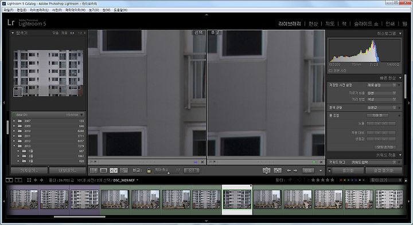Switch to the Map module

pyautogui.click(x=330, y=23)
